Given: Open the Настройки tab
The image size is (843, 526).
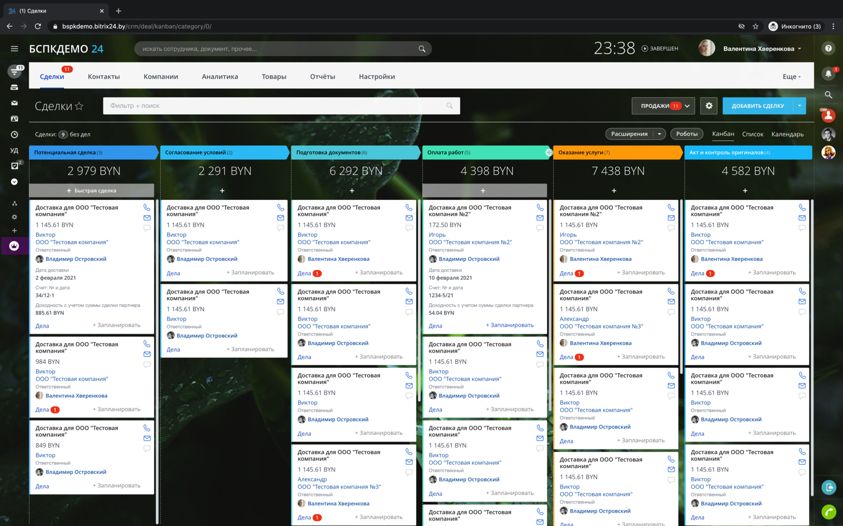Looking at the screenshot, I should (x=377, y=77).
